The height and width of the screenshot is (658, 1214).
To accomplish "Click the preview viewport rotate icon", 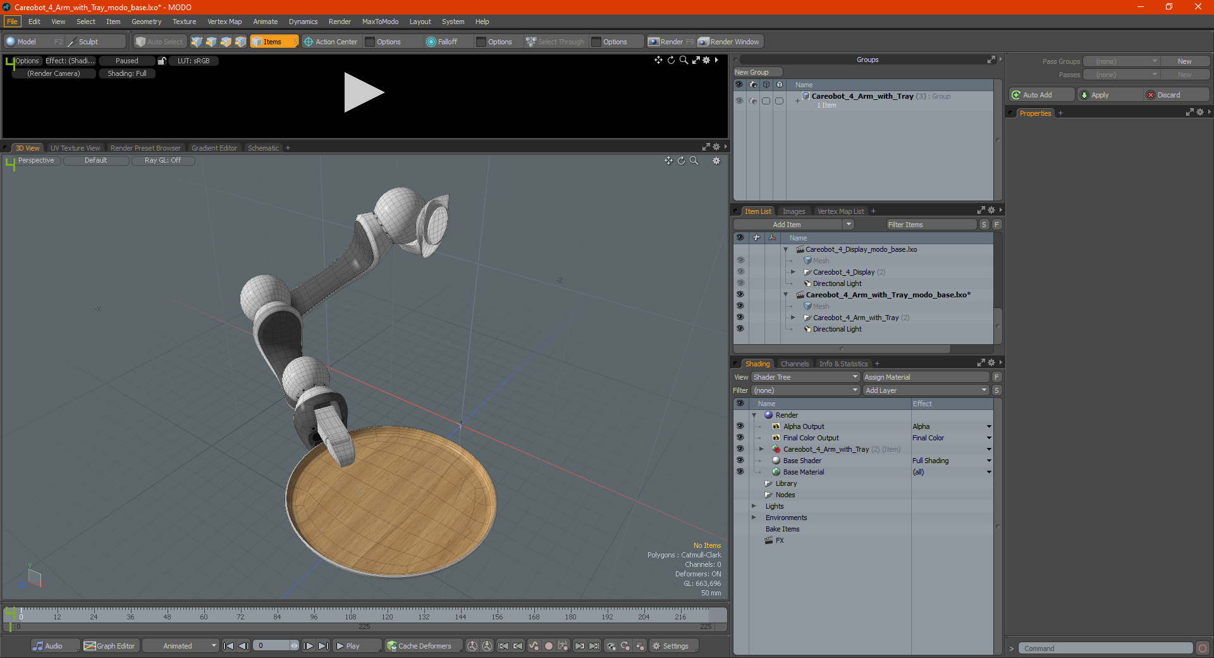I will pos(671,60).
